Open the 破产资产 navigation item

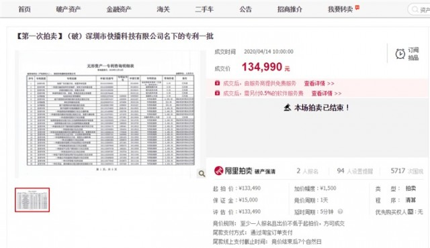(69, 9)
